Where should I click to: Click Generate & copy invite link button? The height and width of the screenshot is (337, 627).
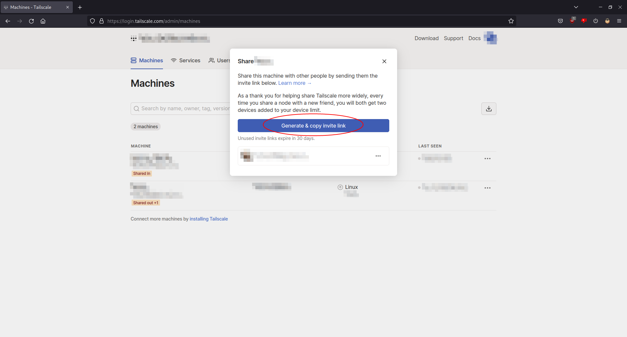[x=313, y=126]
